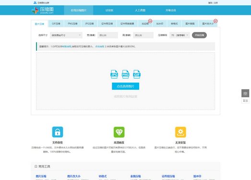Image resolution: width=251 pixels, height=180 pixels.
Task: Click the JPG file format icon
Action: (x=114, y=74)
